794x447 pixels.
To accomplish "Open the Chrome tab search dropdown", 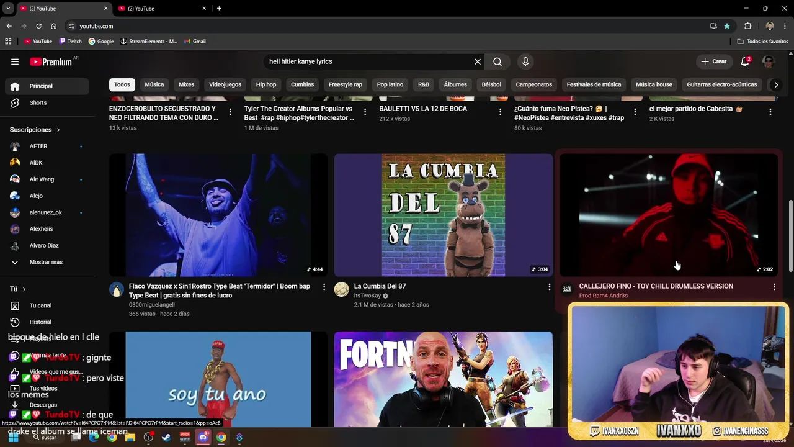I will [x=8, y=9].
